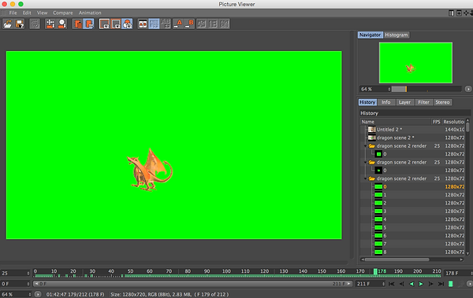This screenshot has height=298, width=473.
Task: Open the Compare menu
Action: [x=63, y=13]
